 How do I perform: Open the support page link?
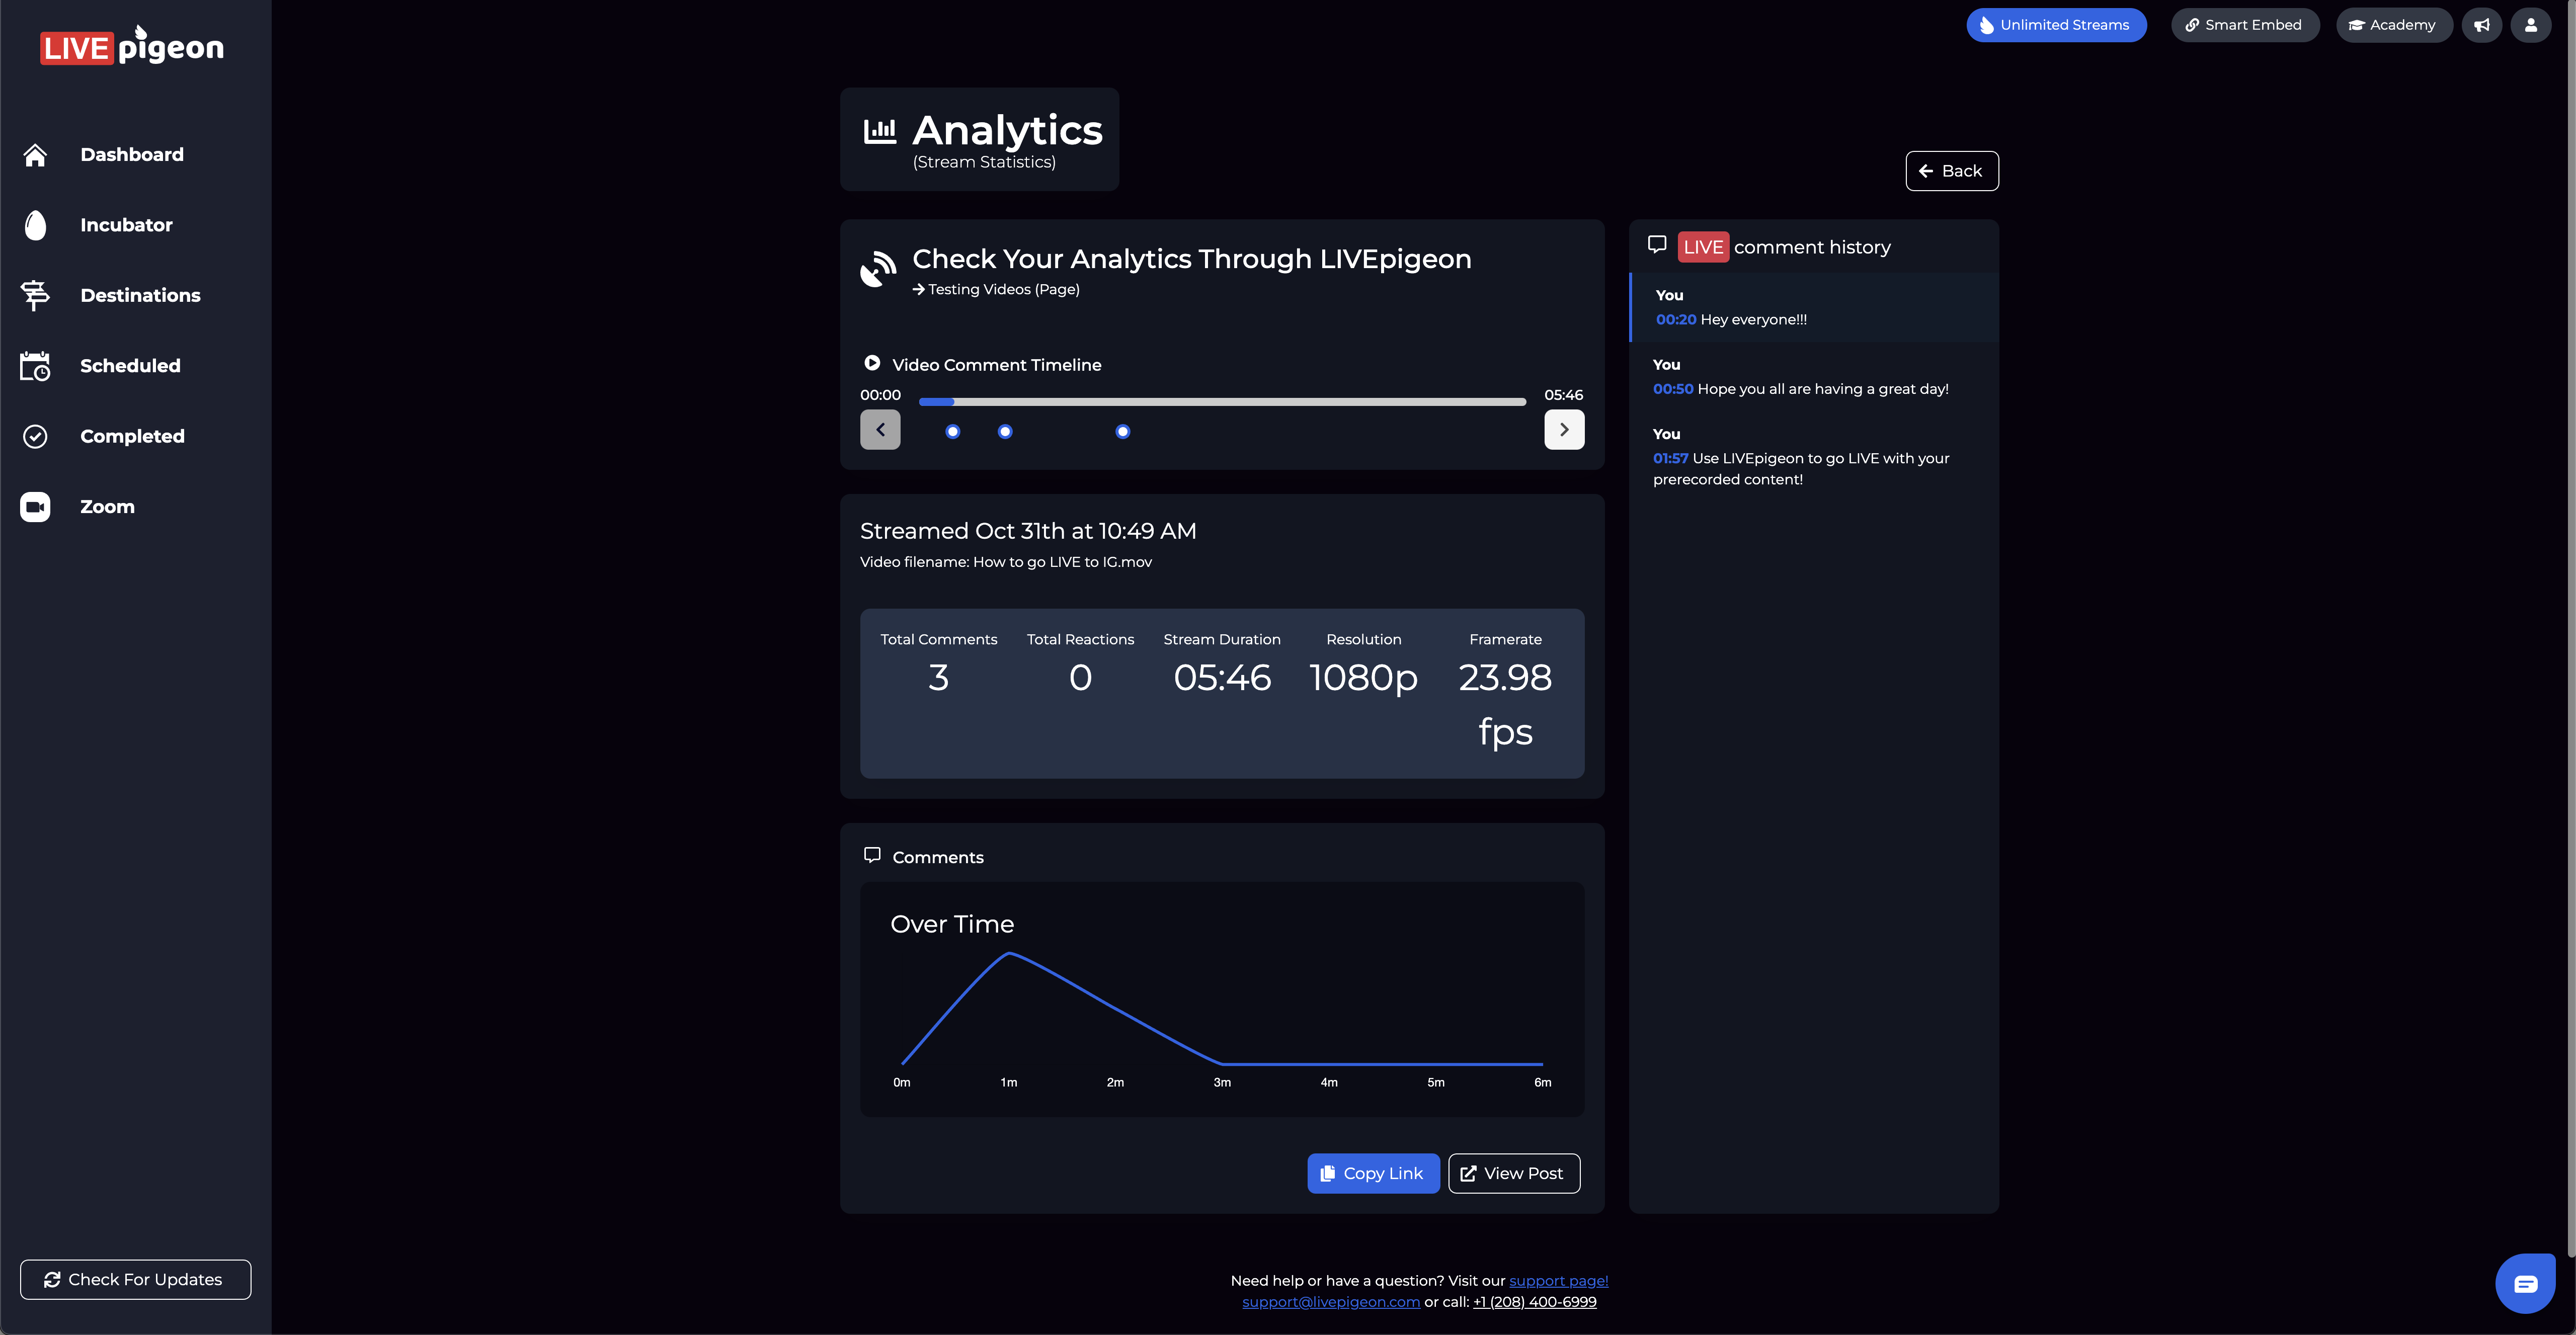coord(1558,1280)
